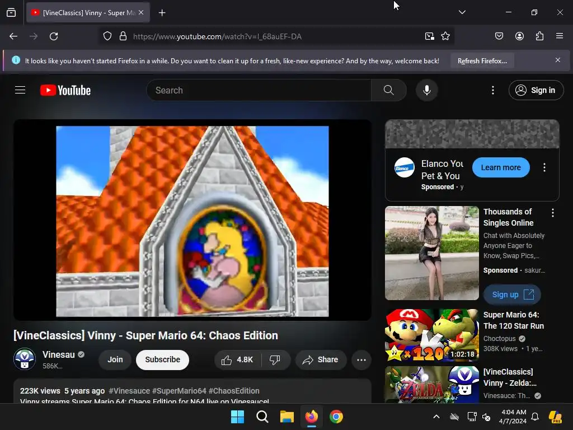Show hidden system tray icons chevron
This screenshot has width=573, height=430.
pos(436,417)
